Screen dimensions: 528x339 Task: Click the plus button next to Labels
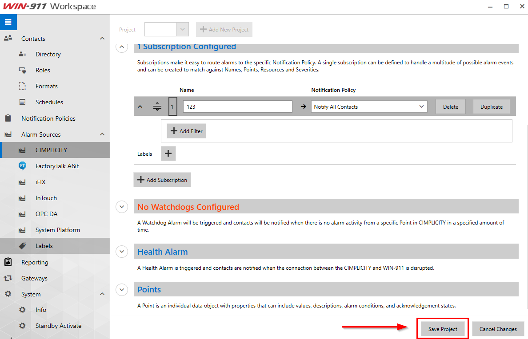pyautogui.click(x=168, y=154)
